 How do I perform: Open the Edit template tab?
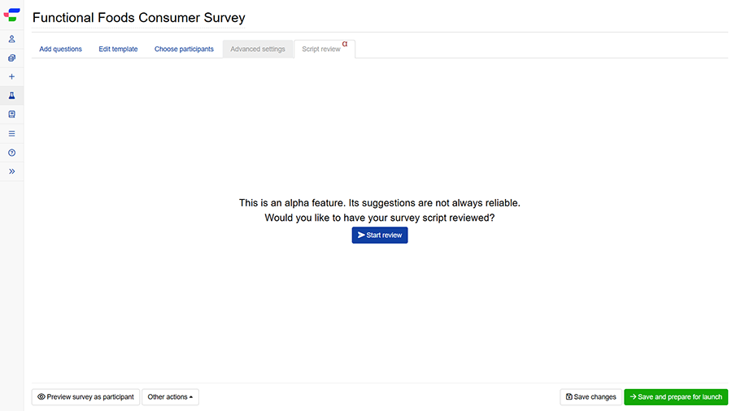[118, 50]
